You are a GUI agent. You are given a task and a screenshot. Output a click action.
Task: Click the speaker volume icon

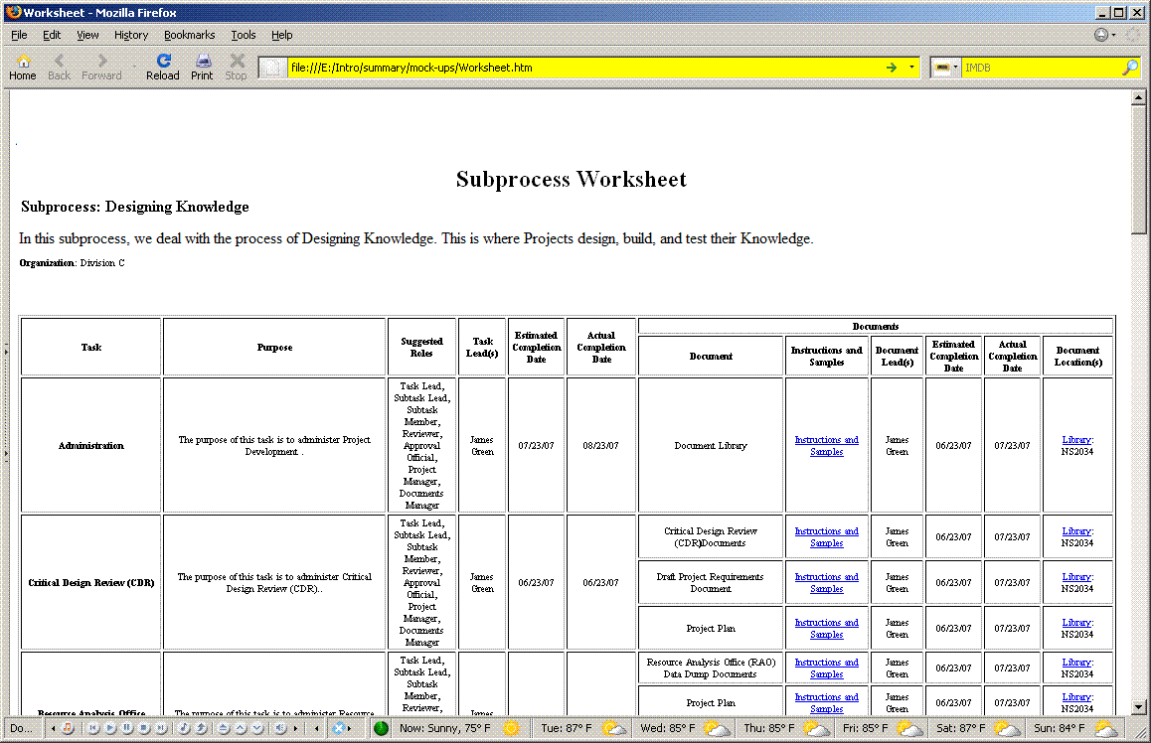pyautogui.click(x=280, y=728)
